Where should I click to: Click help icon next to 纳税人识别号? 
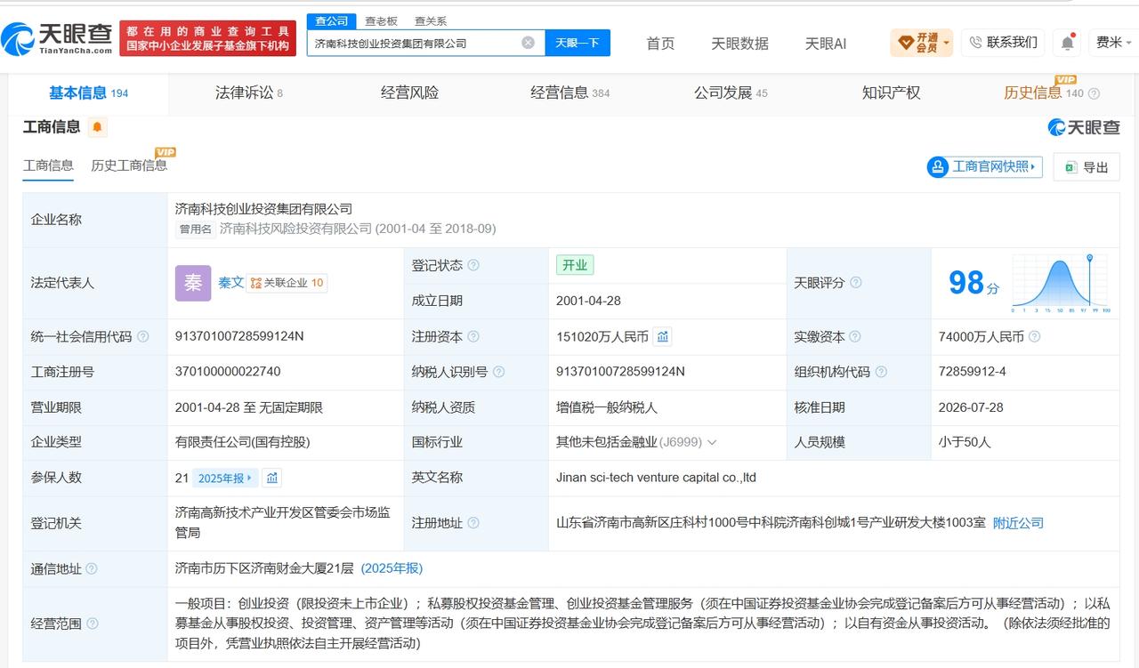(x=498, y=372)
